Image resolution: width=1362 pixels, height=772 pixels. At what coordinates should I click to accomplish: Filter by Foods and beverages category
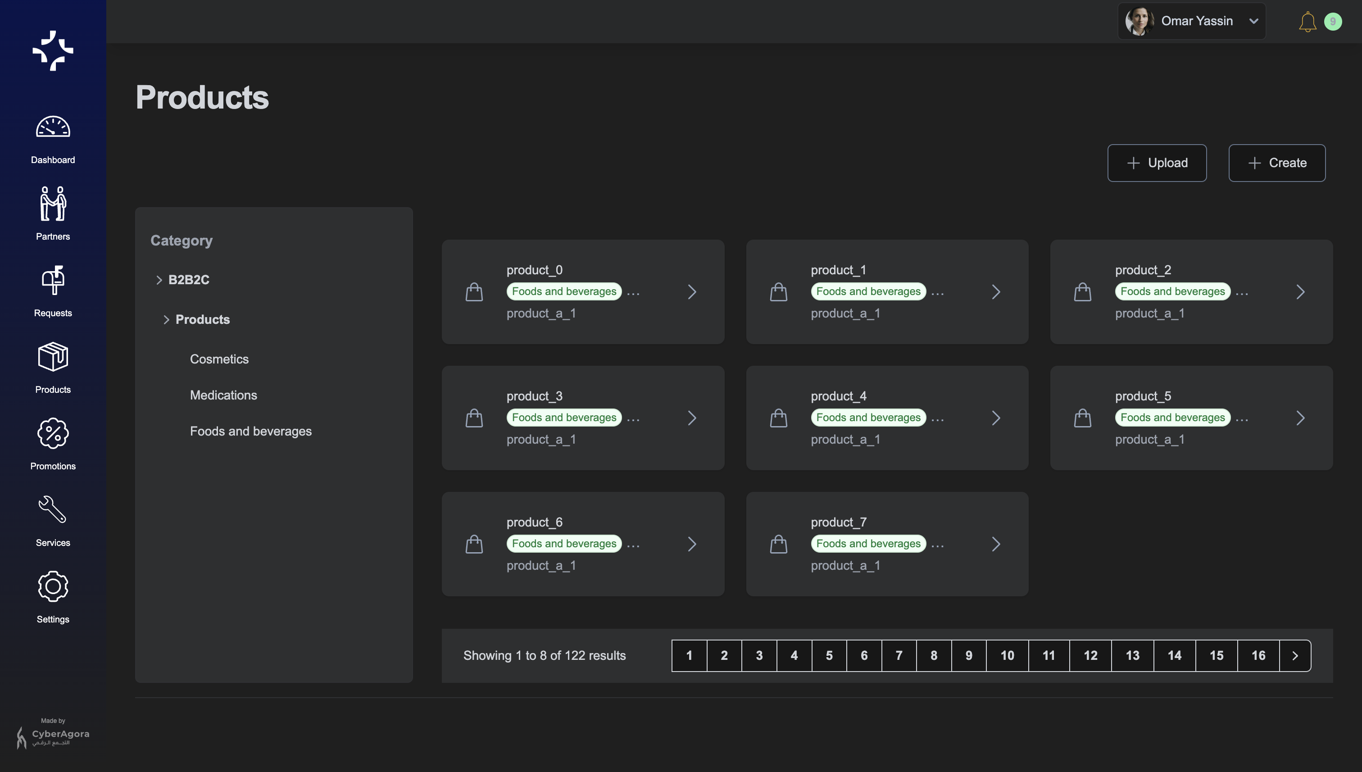click(x=250, y=431)
